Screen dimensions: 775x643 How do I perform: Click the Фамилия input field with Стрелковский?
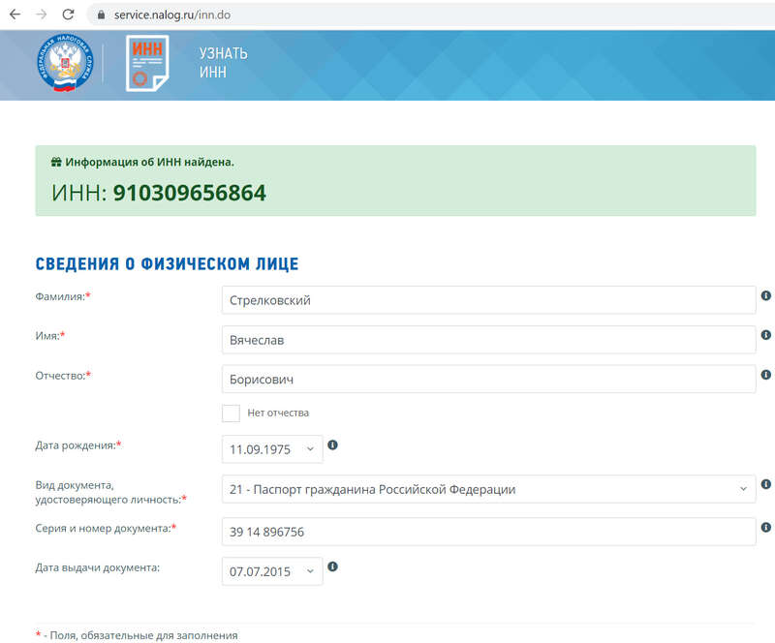[x=488, y=300]
